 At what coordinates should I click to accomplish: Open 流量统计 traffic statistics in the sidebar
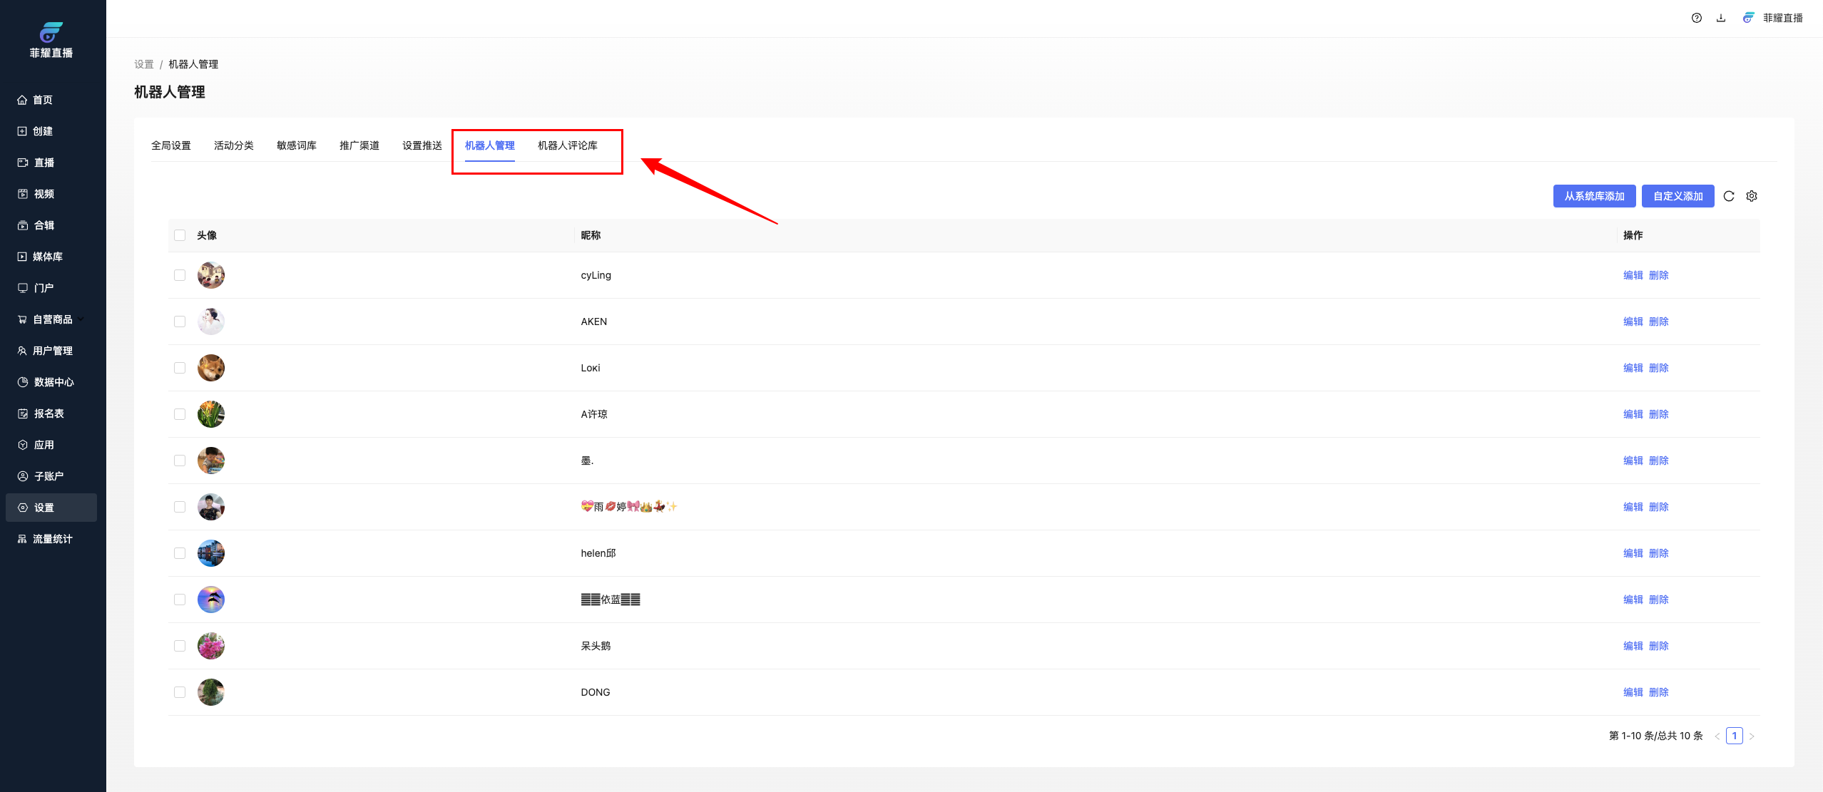coord(52,539)
